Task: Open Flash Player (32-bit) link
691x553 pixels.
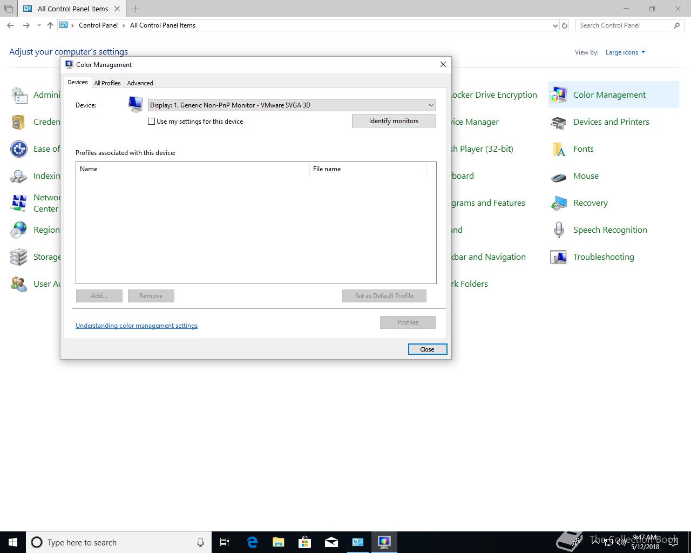Action: click(483, 149)
